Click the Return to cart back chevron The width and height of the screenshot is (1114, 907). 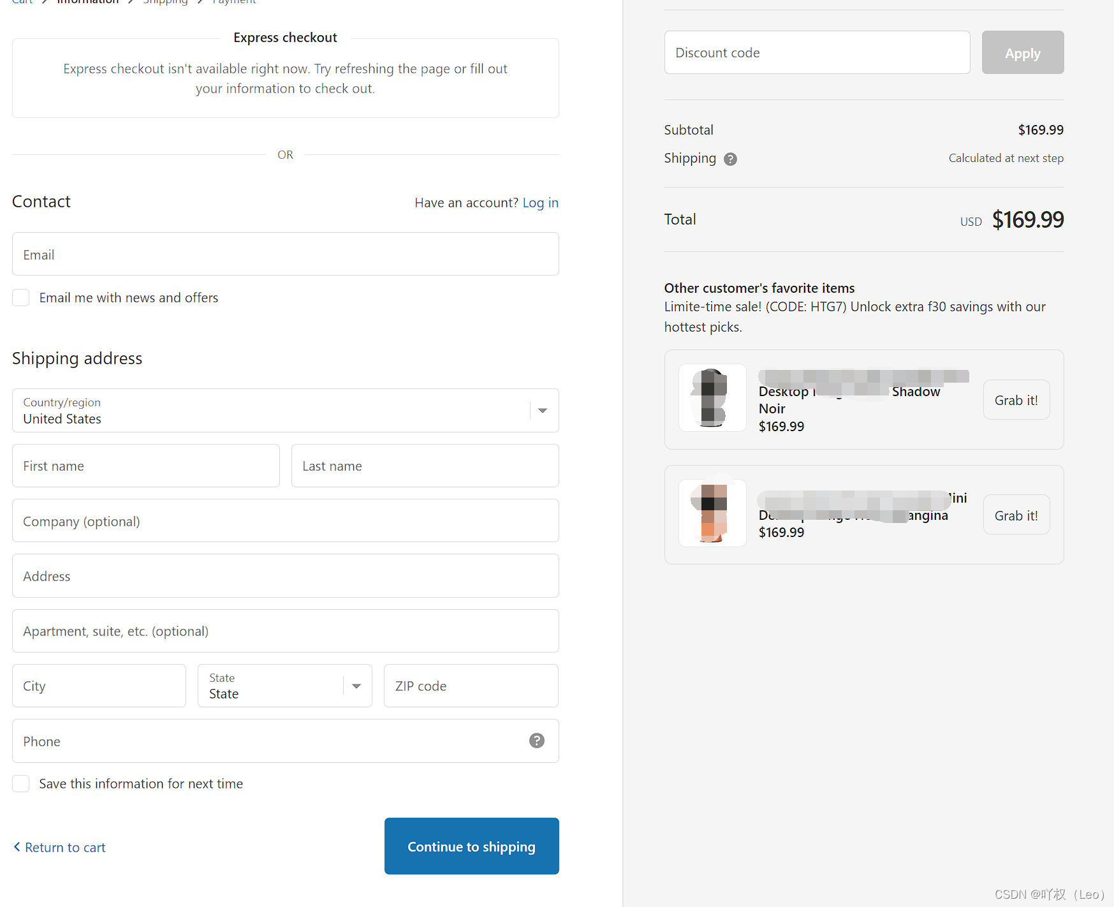point(17,846)
